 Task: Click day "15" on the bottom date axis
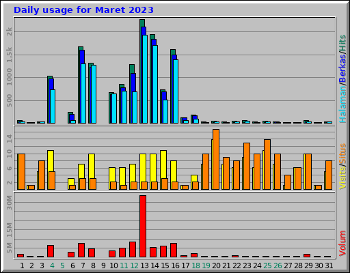[x=165, y=265]
